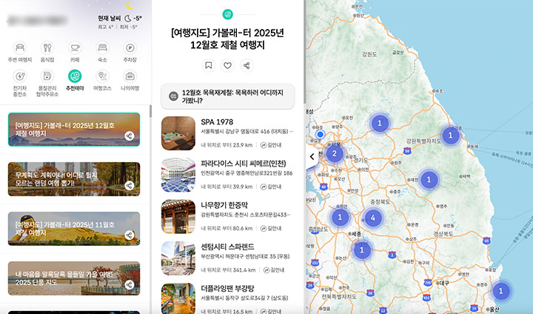Share the 2025년 12월호 card in list
This screenshot has height=314, width=533.
click(x=129, y=136)
